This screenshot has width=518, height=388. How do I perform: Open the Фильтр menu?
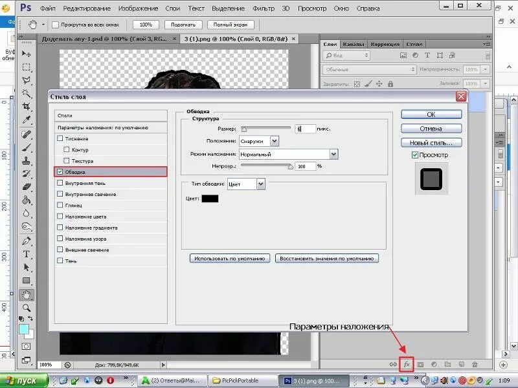point(264,8)
